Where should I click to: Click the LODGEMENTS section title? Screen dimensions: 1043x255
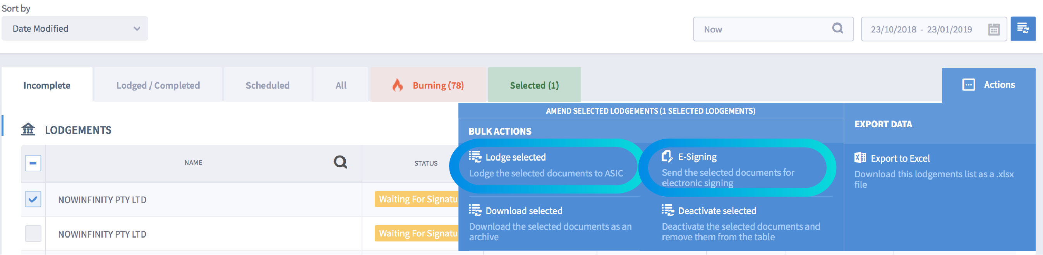point(78,130)
